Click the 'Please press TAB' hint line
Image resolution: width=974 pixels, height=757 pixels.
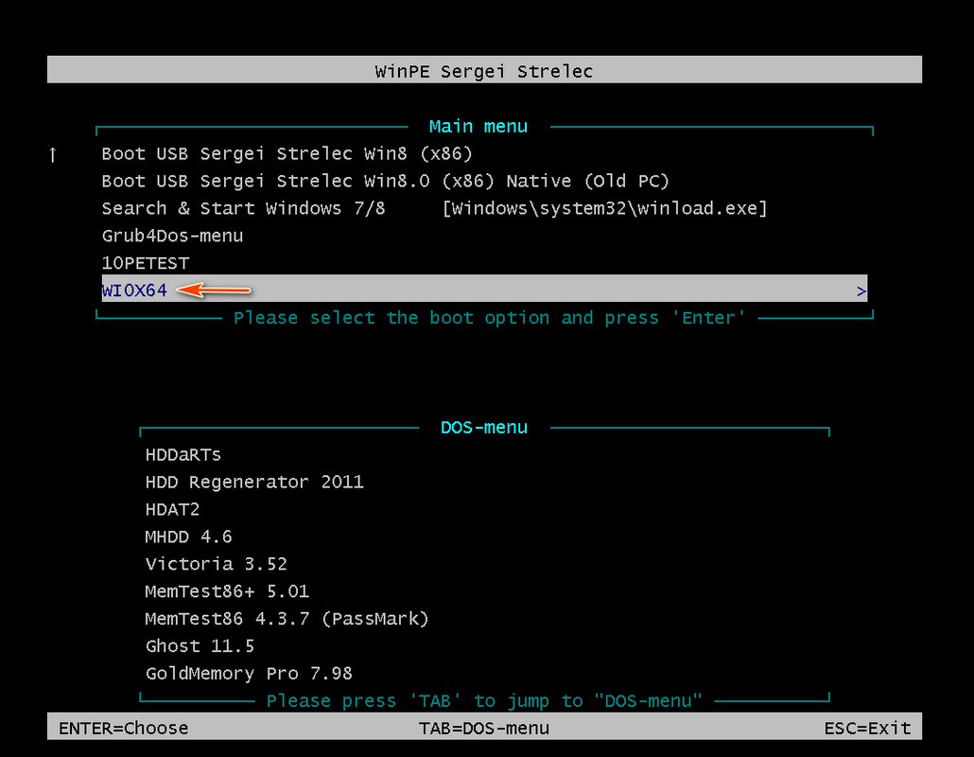coord(484,700)
